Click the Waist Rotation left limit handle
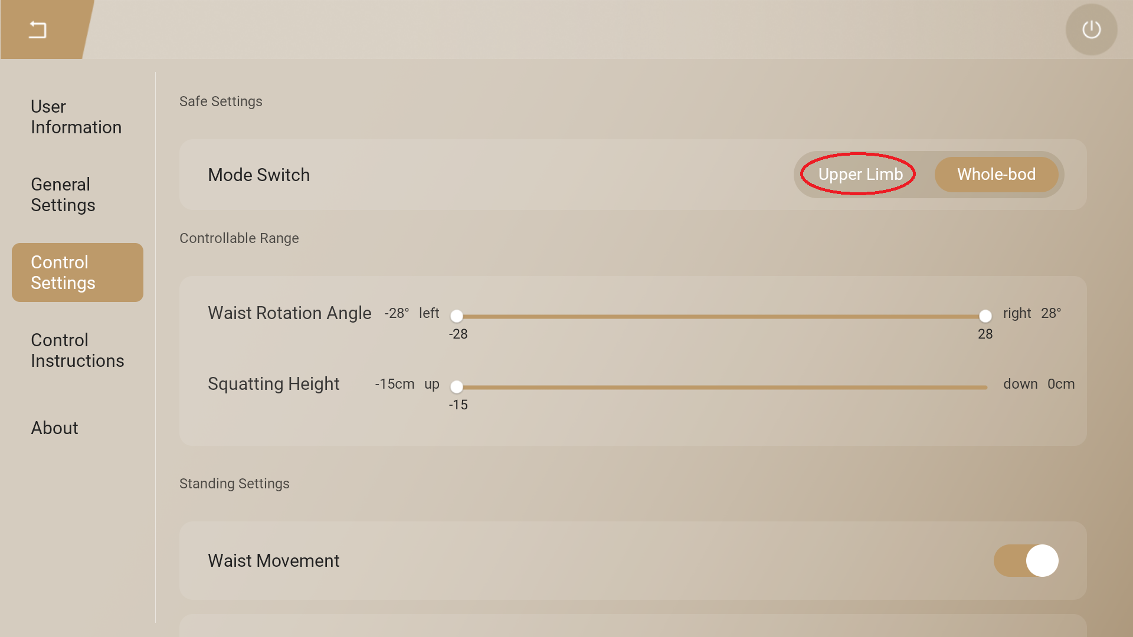The height and width of the screenshot is (637, 1133). pyautogui.click(x=457, y=316)
